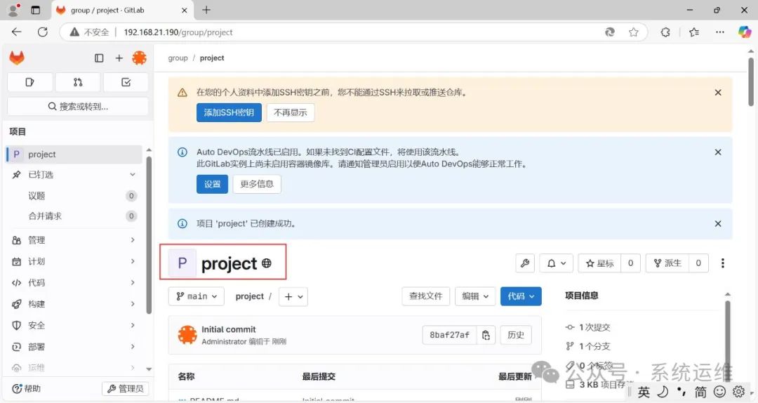Dismiss the Auto DevOps info banner
This screenshot has width=758, height=403.
point(718,152)
